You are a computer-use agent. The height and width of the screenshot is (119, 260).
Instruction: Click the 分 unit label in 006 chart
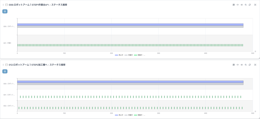click(255, 51)
